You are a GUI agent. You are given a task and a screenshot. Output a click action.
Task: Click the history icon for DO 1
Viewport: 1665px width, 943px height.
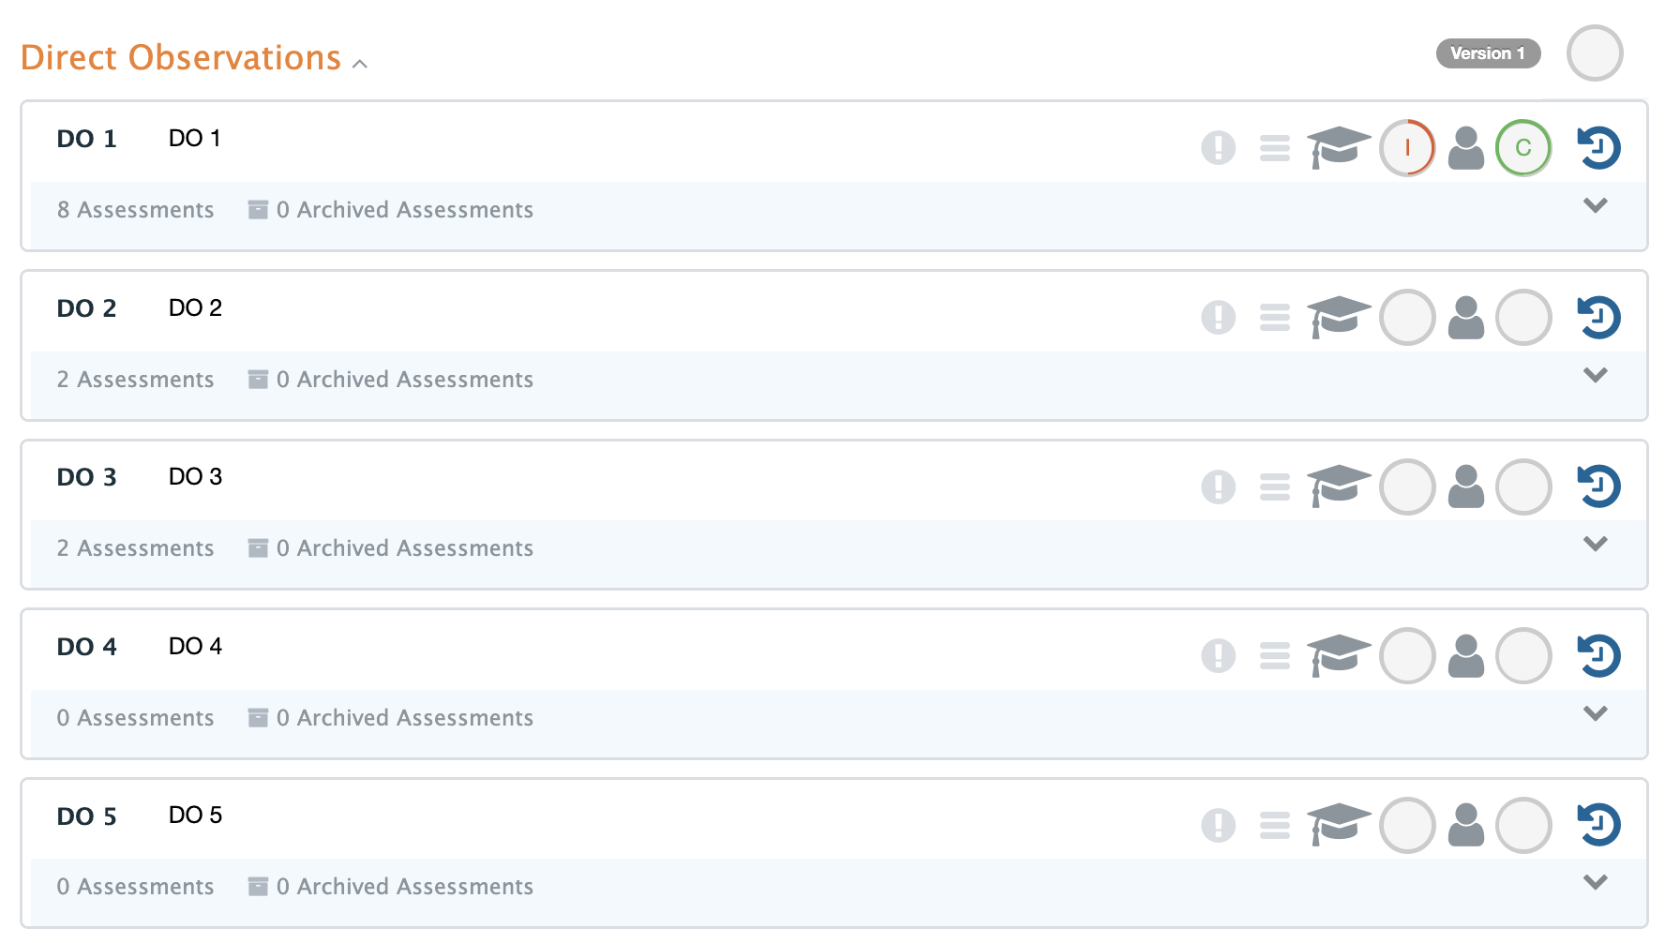pos(1598,148)
